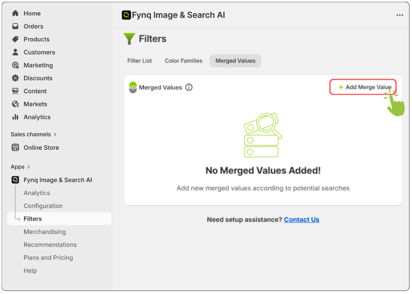Click the Orders inbox icon

point(15,26)
